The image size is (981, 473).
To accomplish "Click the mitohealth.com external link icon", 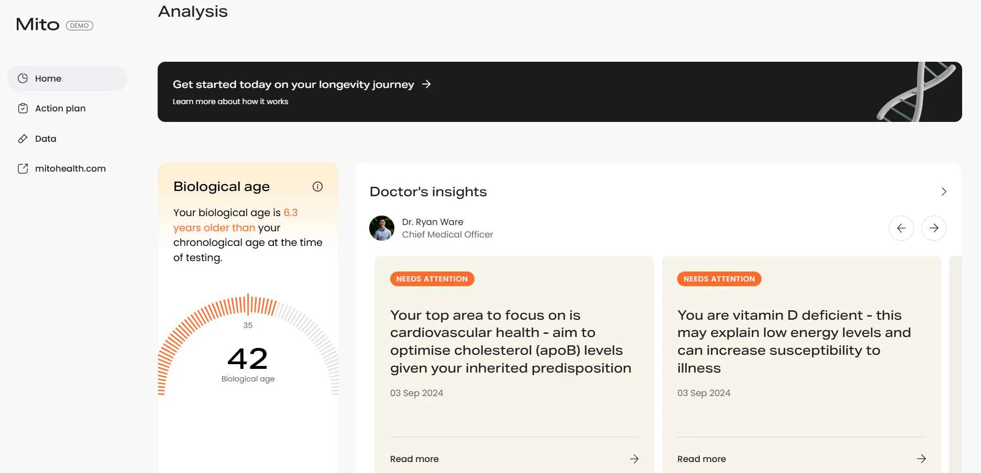I will click(x=23, y=168).
